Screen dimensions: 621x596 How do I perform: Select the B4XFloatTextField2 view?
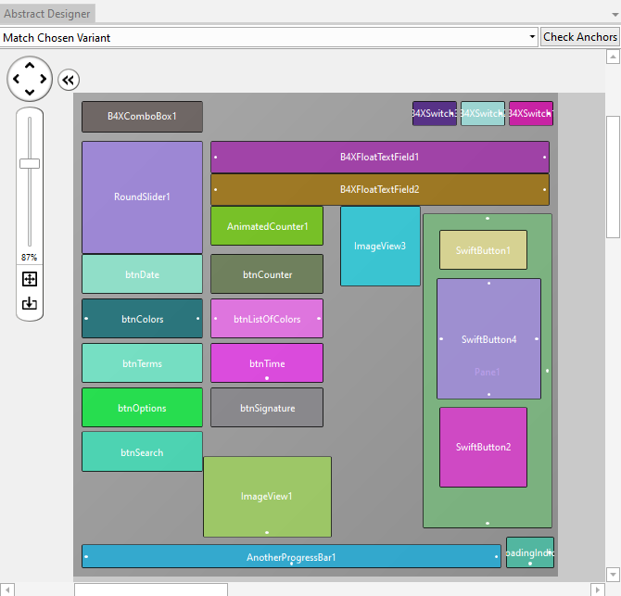click(380, 190)
